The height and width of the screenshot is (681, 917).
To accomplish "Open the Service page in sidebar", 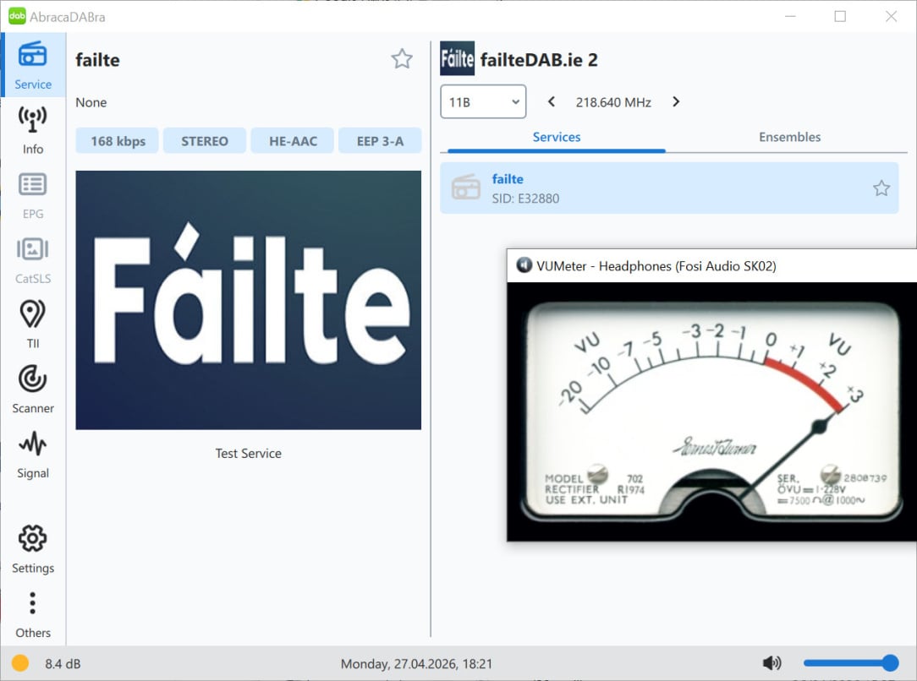I will pos(33,65).
